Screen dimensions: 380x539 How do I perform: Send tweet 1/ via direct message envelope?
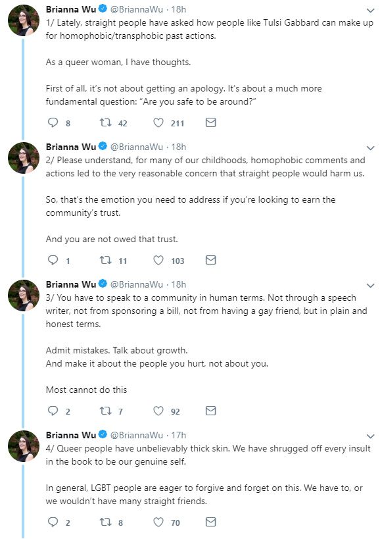point(211,122)
